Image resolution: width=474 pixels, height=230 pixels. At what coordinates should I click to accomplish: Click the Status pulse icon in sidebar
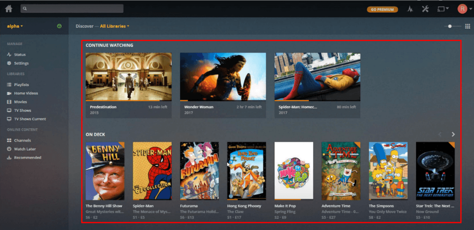click(9, 55)
